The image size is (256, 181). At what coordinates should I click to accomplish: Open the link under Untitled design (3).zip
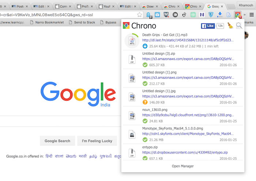tap(188, 59)
